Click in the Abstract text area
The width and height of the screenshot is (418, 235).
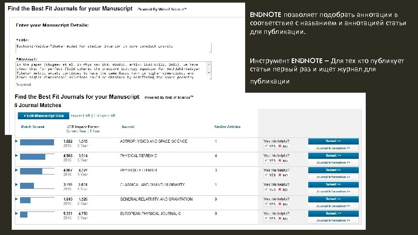111,70
